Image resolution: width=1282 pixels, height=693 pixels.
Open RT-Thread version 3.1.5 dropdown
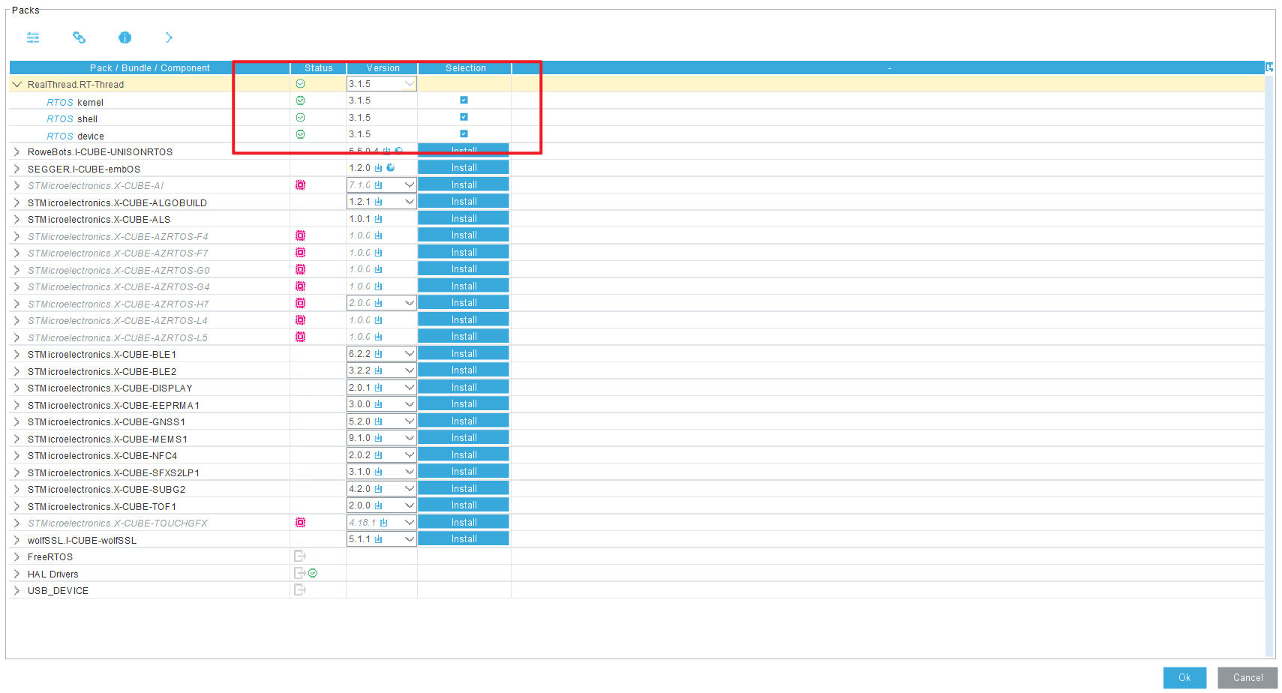point(410,84)
